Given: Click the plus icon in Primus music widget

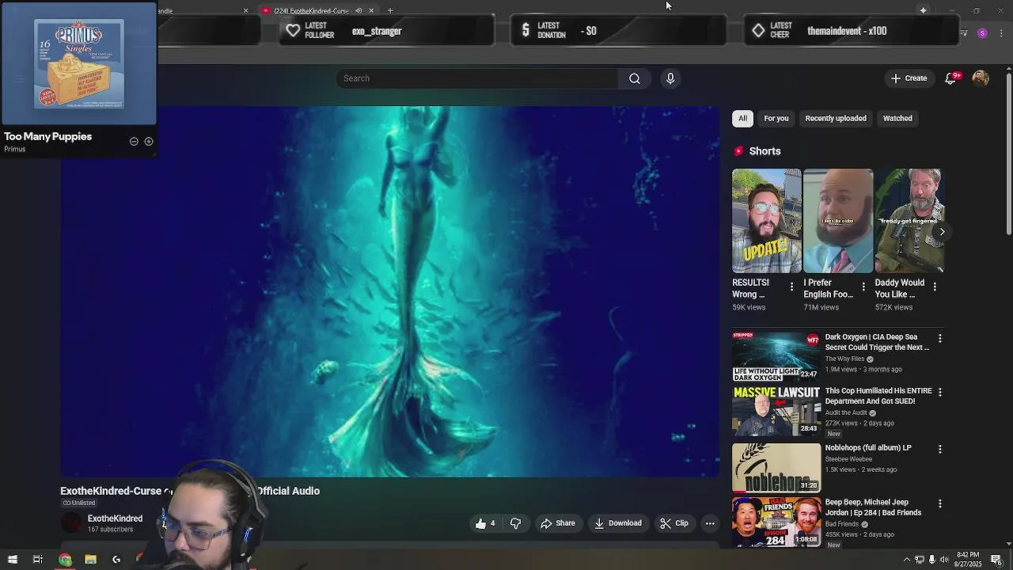Looking at the screenshot, I should point(148,142).
